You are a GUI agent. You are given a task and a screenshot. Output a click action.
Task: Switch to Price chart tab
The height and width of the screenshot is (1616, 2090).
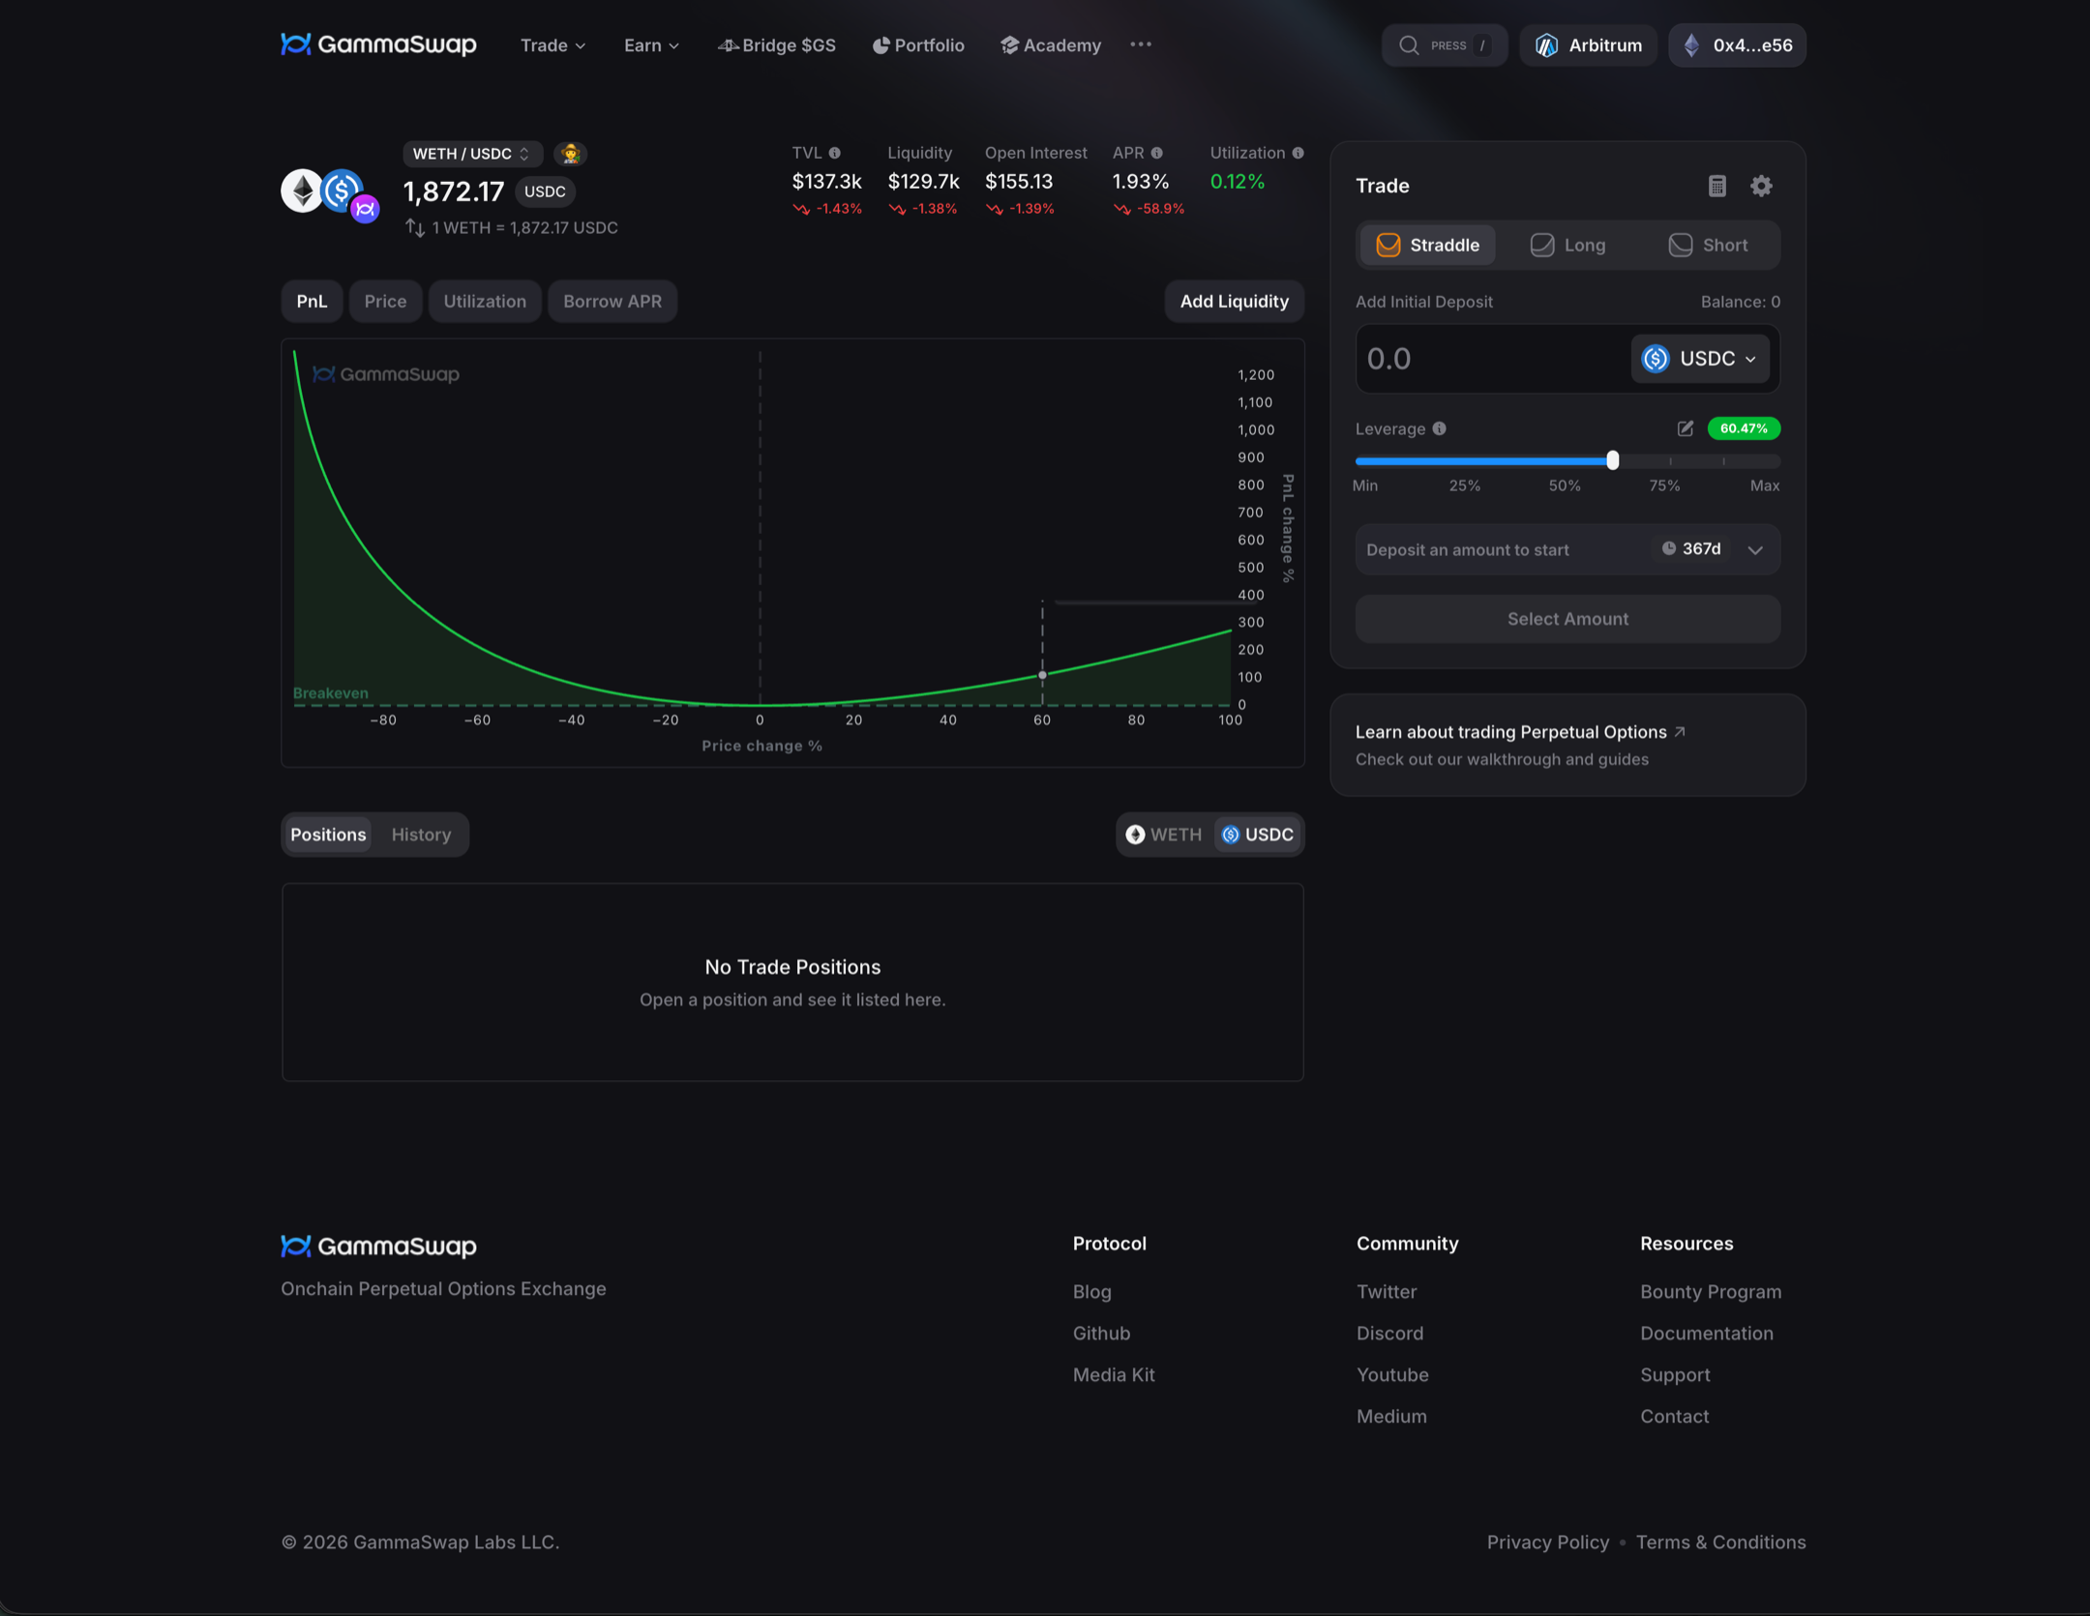pyautogui.click(x=385, y=301)
